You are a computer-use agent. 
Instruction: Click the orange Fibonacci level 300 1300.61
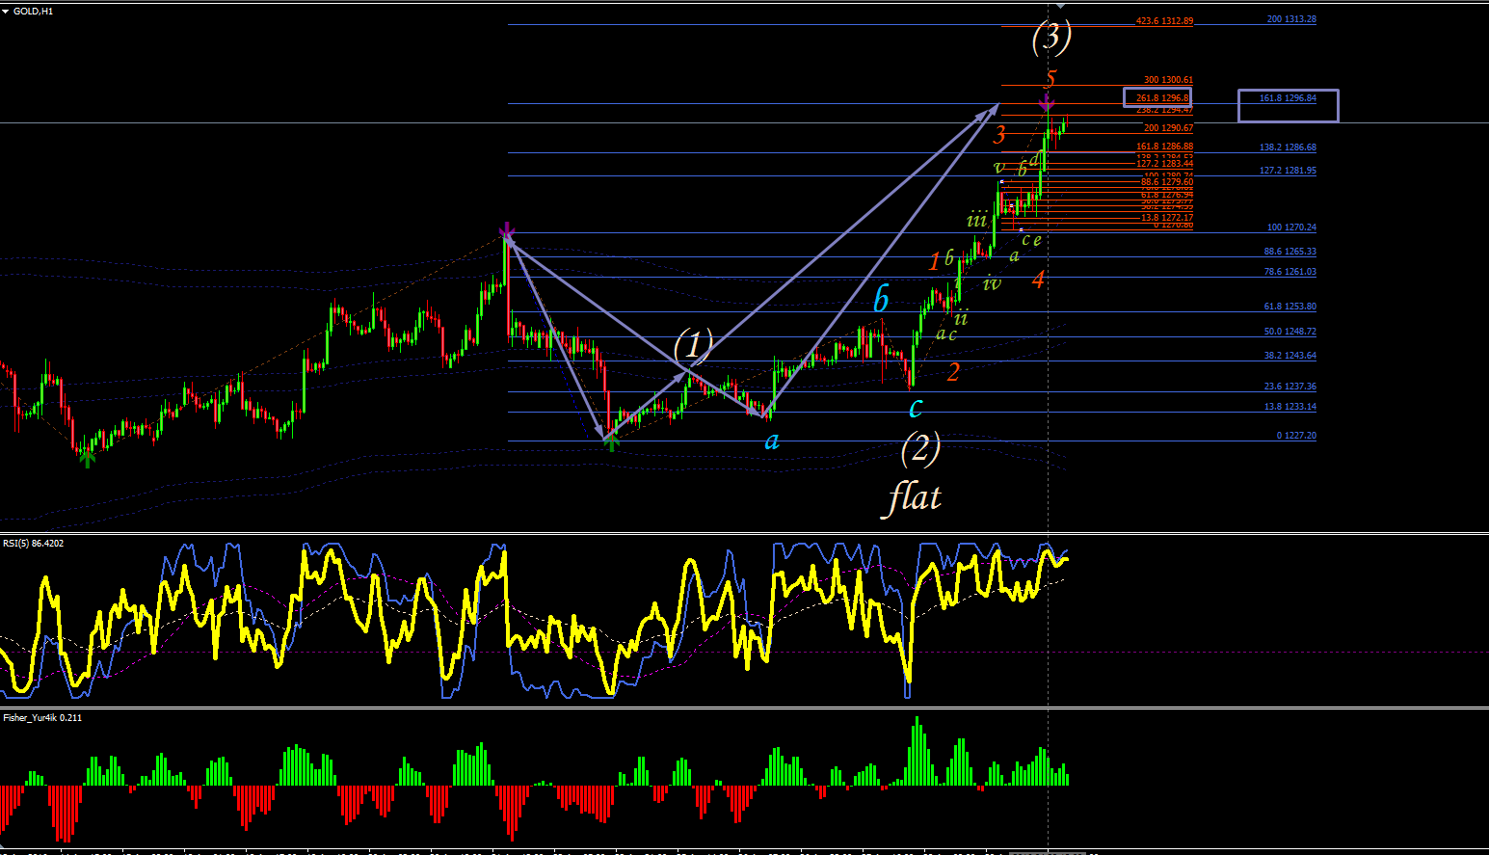[x=1168, y=80]
